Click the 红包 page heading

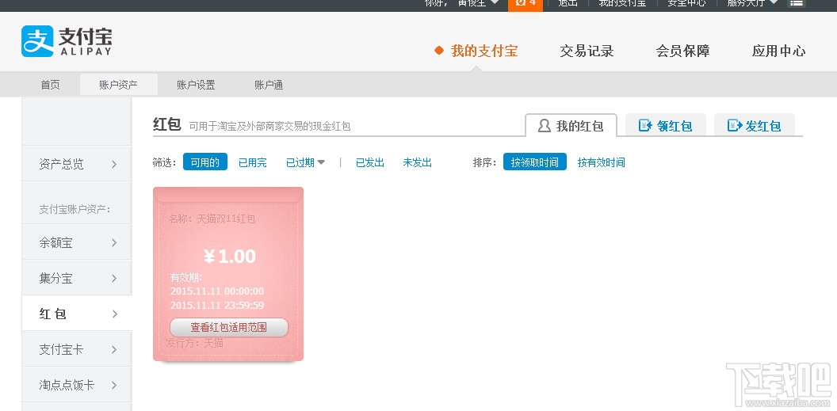pyautogui.click(x=167, y=125)
